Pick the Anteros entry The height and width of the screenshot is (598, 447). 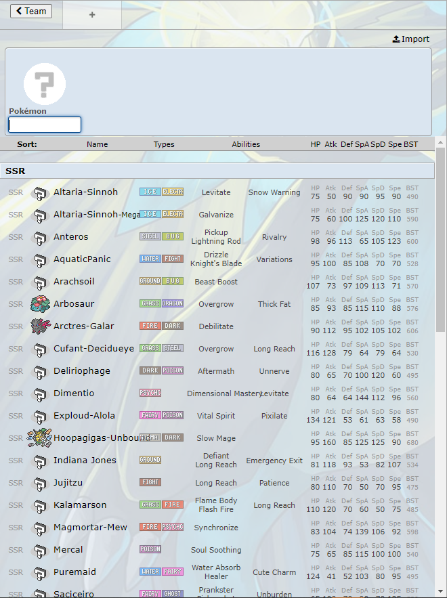(70, 236)
